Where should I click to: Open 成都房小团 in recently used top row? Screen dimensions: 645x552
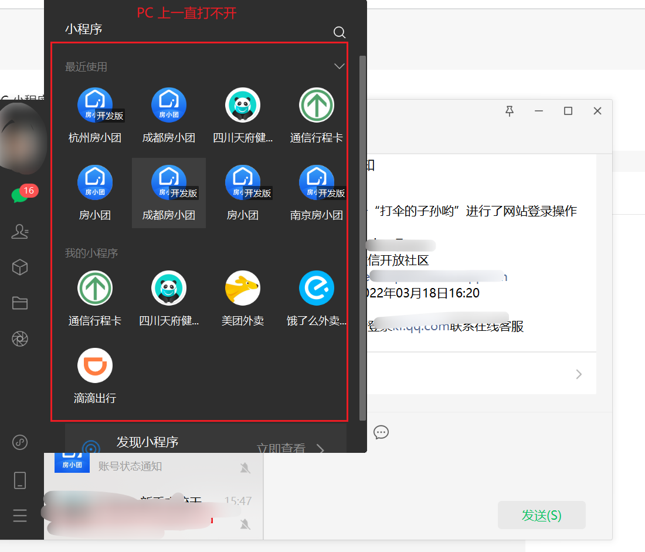(169, 115)
